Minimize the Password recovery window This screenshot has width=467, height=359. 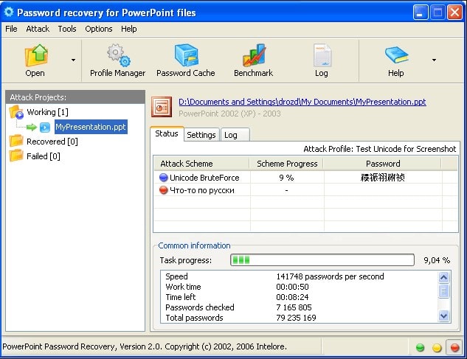tap(421, 13)
